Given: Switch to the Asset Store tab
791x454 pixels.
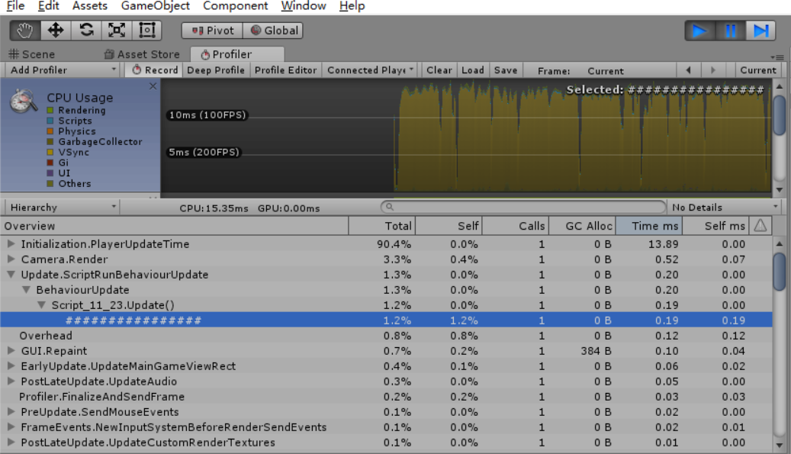Looking at the screenshot, I should click(x=143, y=54).
